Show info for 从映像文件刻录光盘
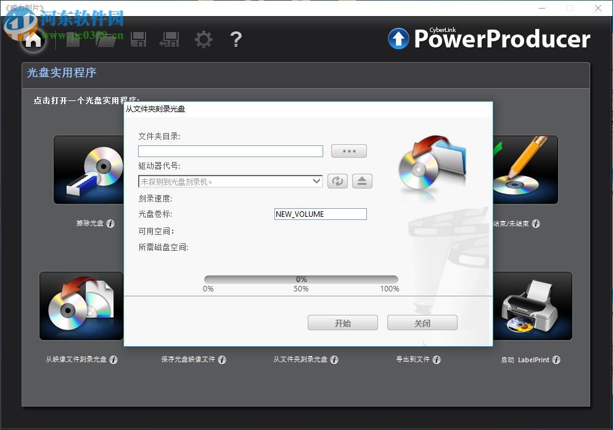 click(113, 360)
